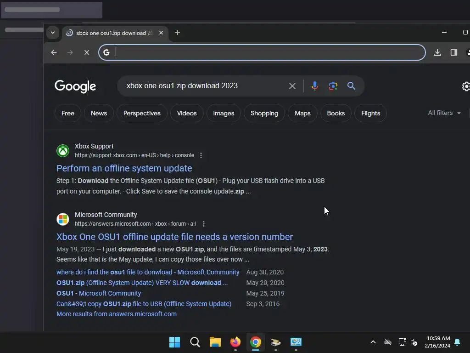Image resolution: width=470 pixels, height=353 pixels.
Task: Toggle Chrome side panel icon
Action: (454, 52)
